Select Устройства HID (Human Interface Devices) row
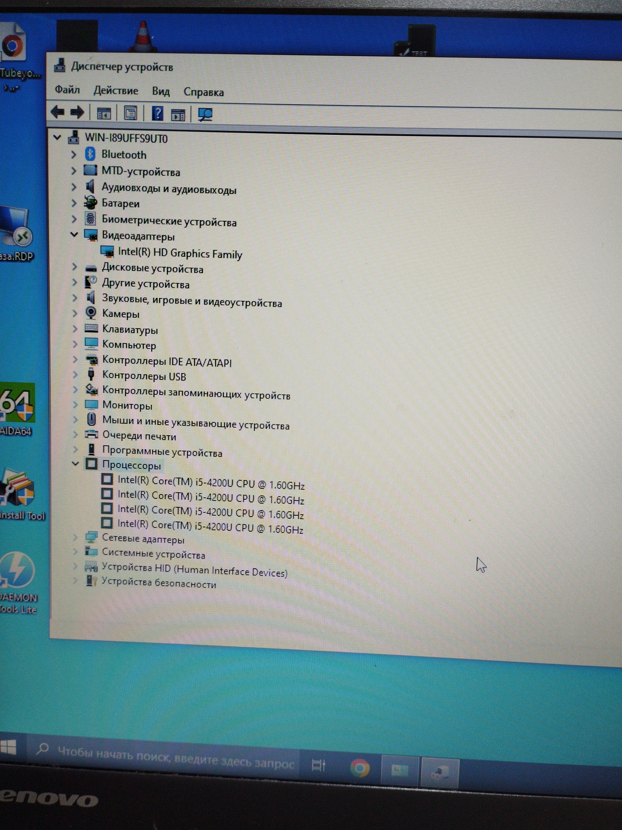Viewport: 622px width, 830px height. (x=194, y=570)
